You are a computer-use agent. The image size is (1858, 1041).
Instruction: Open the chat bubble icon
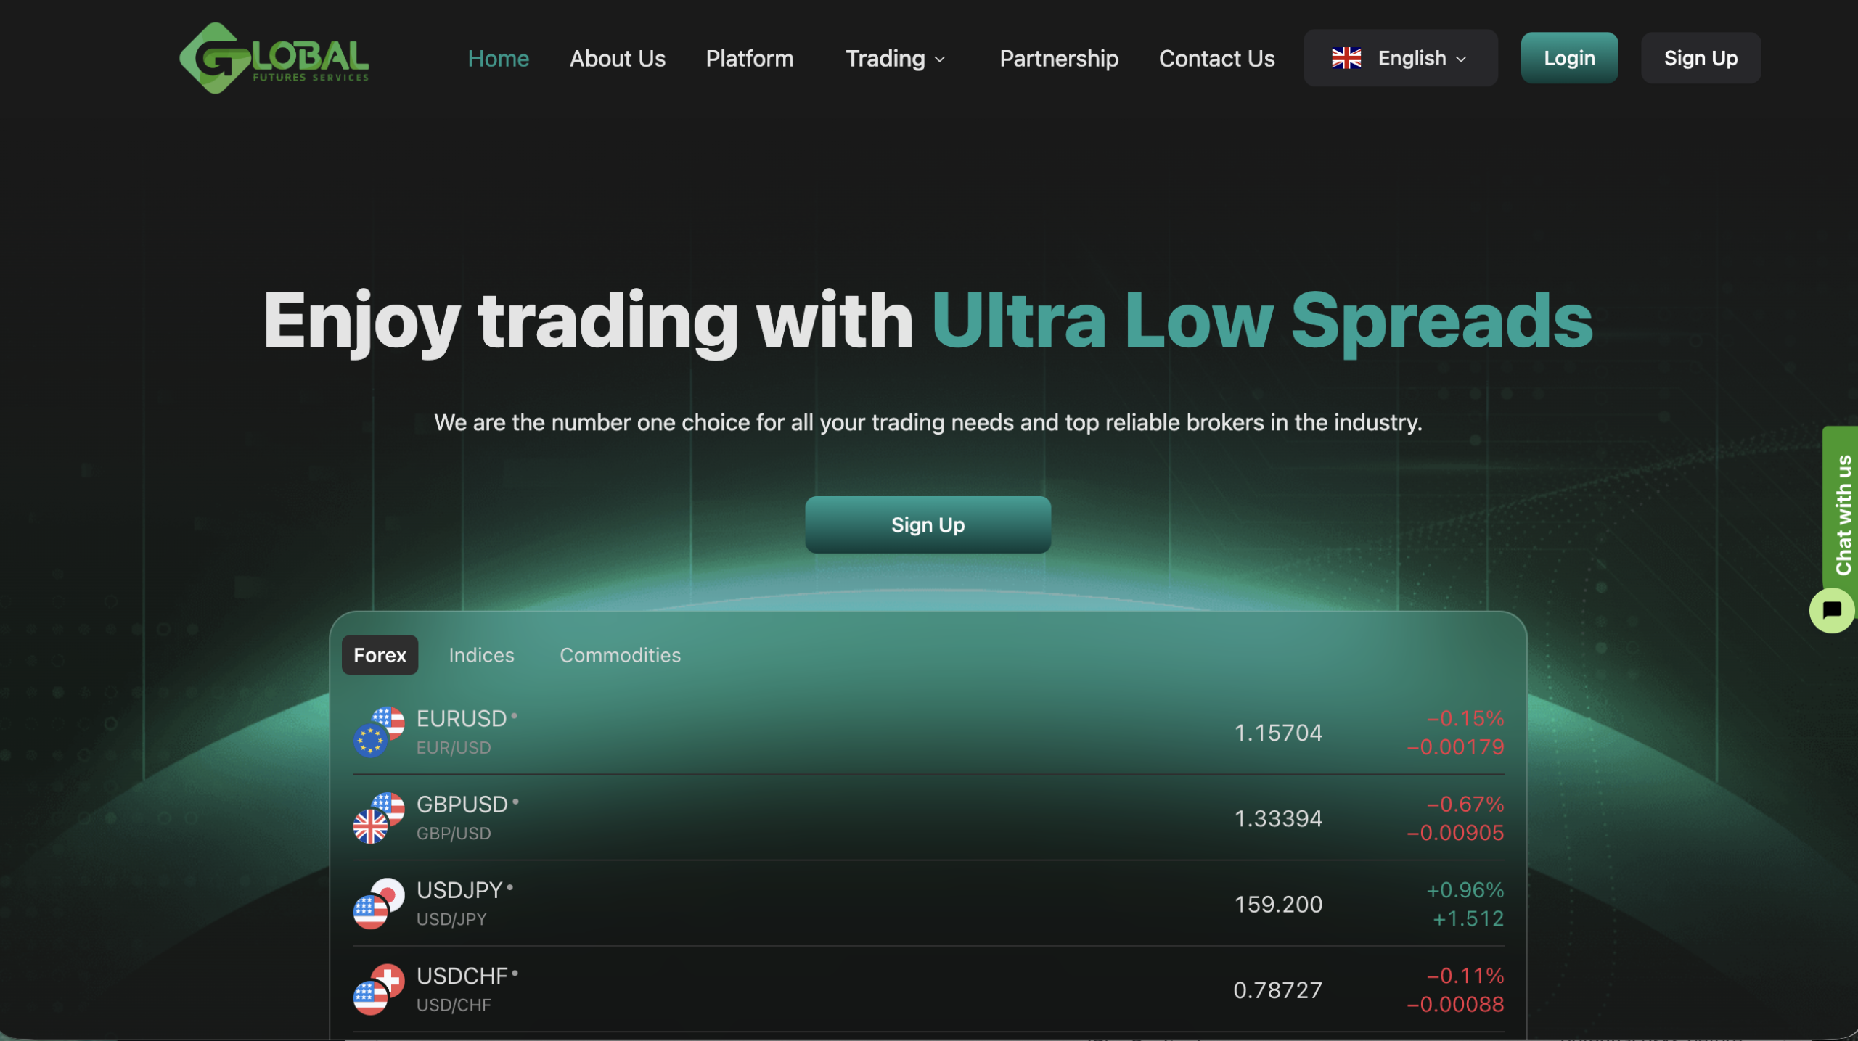click(x=1831, y=610)
